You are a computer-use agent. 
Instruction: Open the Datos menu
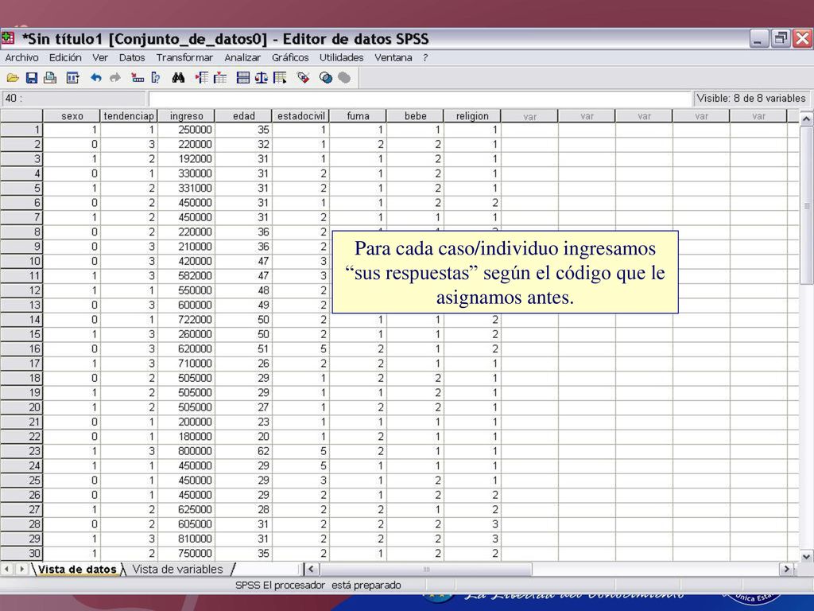click(132, 57)
